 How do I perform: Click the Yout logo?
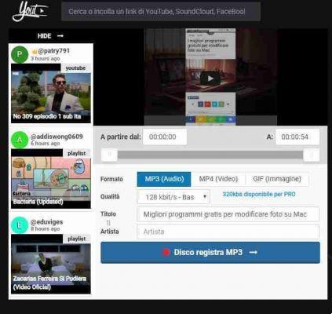(x=30, y=11)
